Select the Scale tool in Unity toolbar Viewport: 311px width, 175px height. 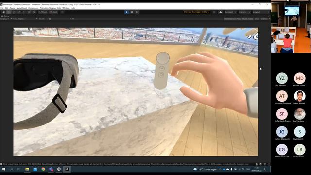click(x=19, y=12)
